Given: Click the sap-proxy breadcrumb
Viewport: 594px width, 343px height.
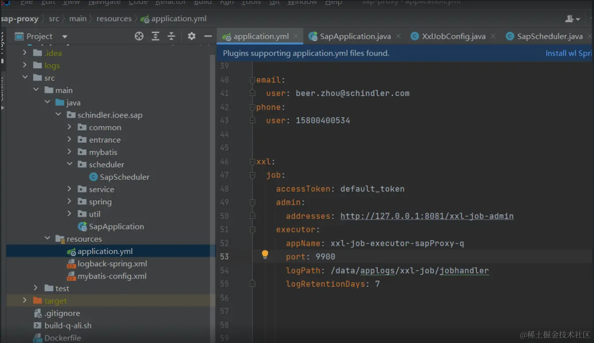Looking at the screenshot, I should [x=20, y=18].
